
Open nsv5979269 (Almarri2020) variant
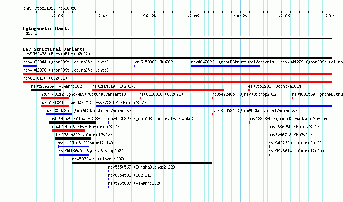click(59, 86)
